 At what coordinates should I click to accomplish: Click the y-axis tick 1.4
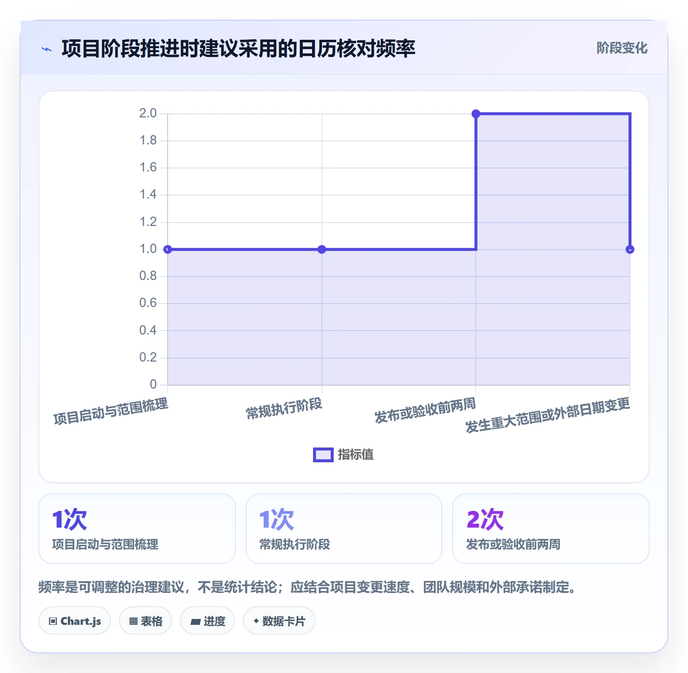pyautogui.click(x=148, y=195)
